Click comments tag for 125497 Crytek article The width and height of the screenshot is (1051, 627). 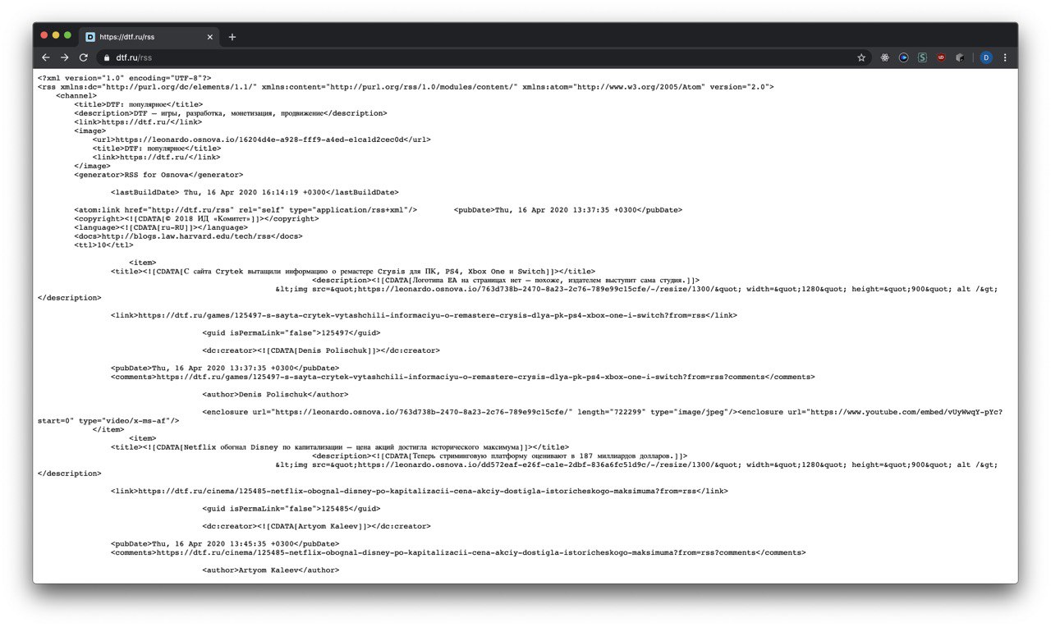tap(463, 377)
